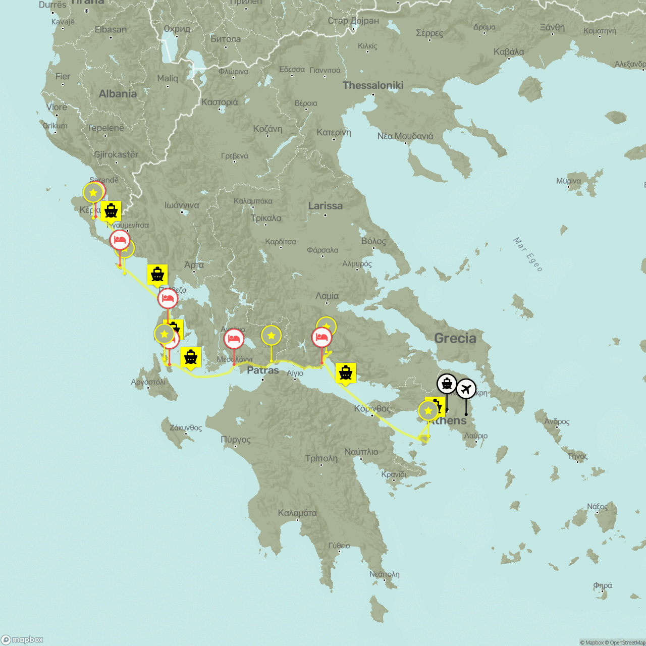The width and height of the screenshot is (646, 646).
Task: Click the Κόρινθος label
Action: [x=372, y=408]
